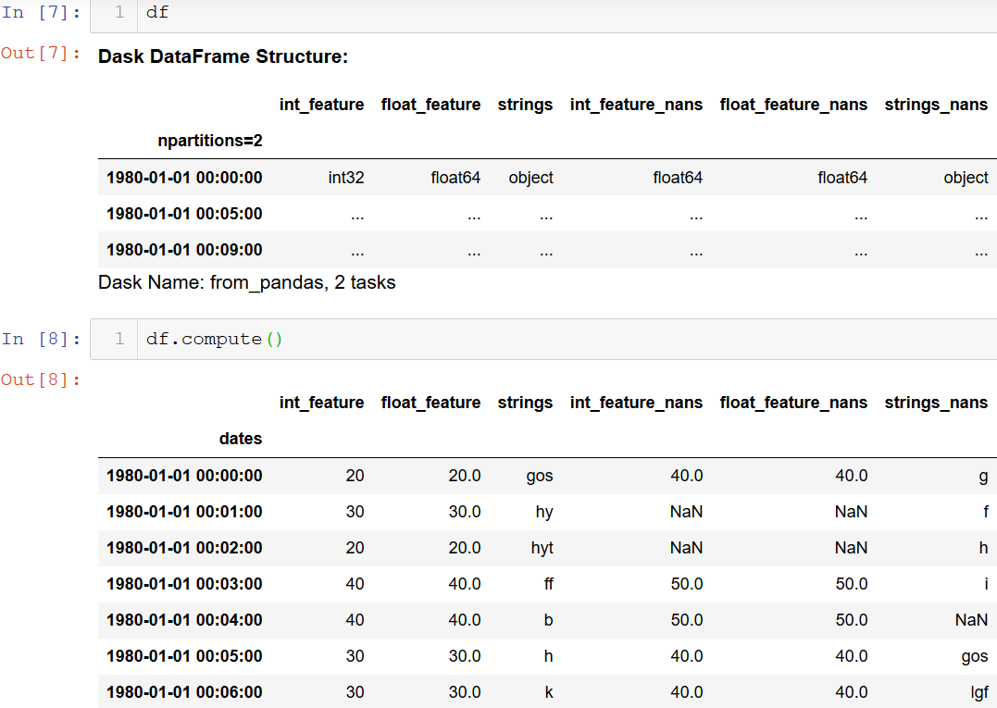Select the In [8] prompt label
Viewport: 997px width, 708px height.
[42, 340]
